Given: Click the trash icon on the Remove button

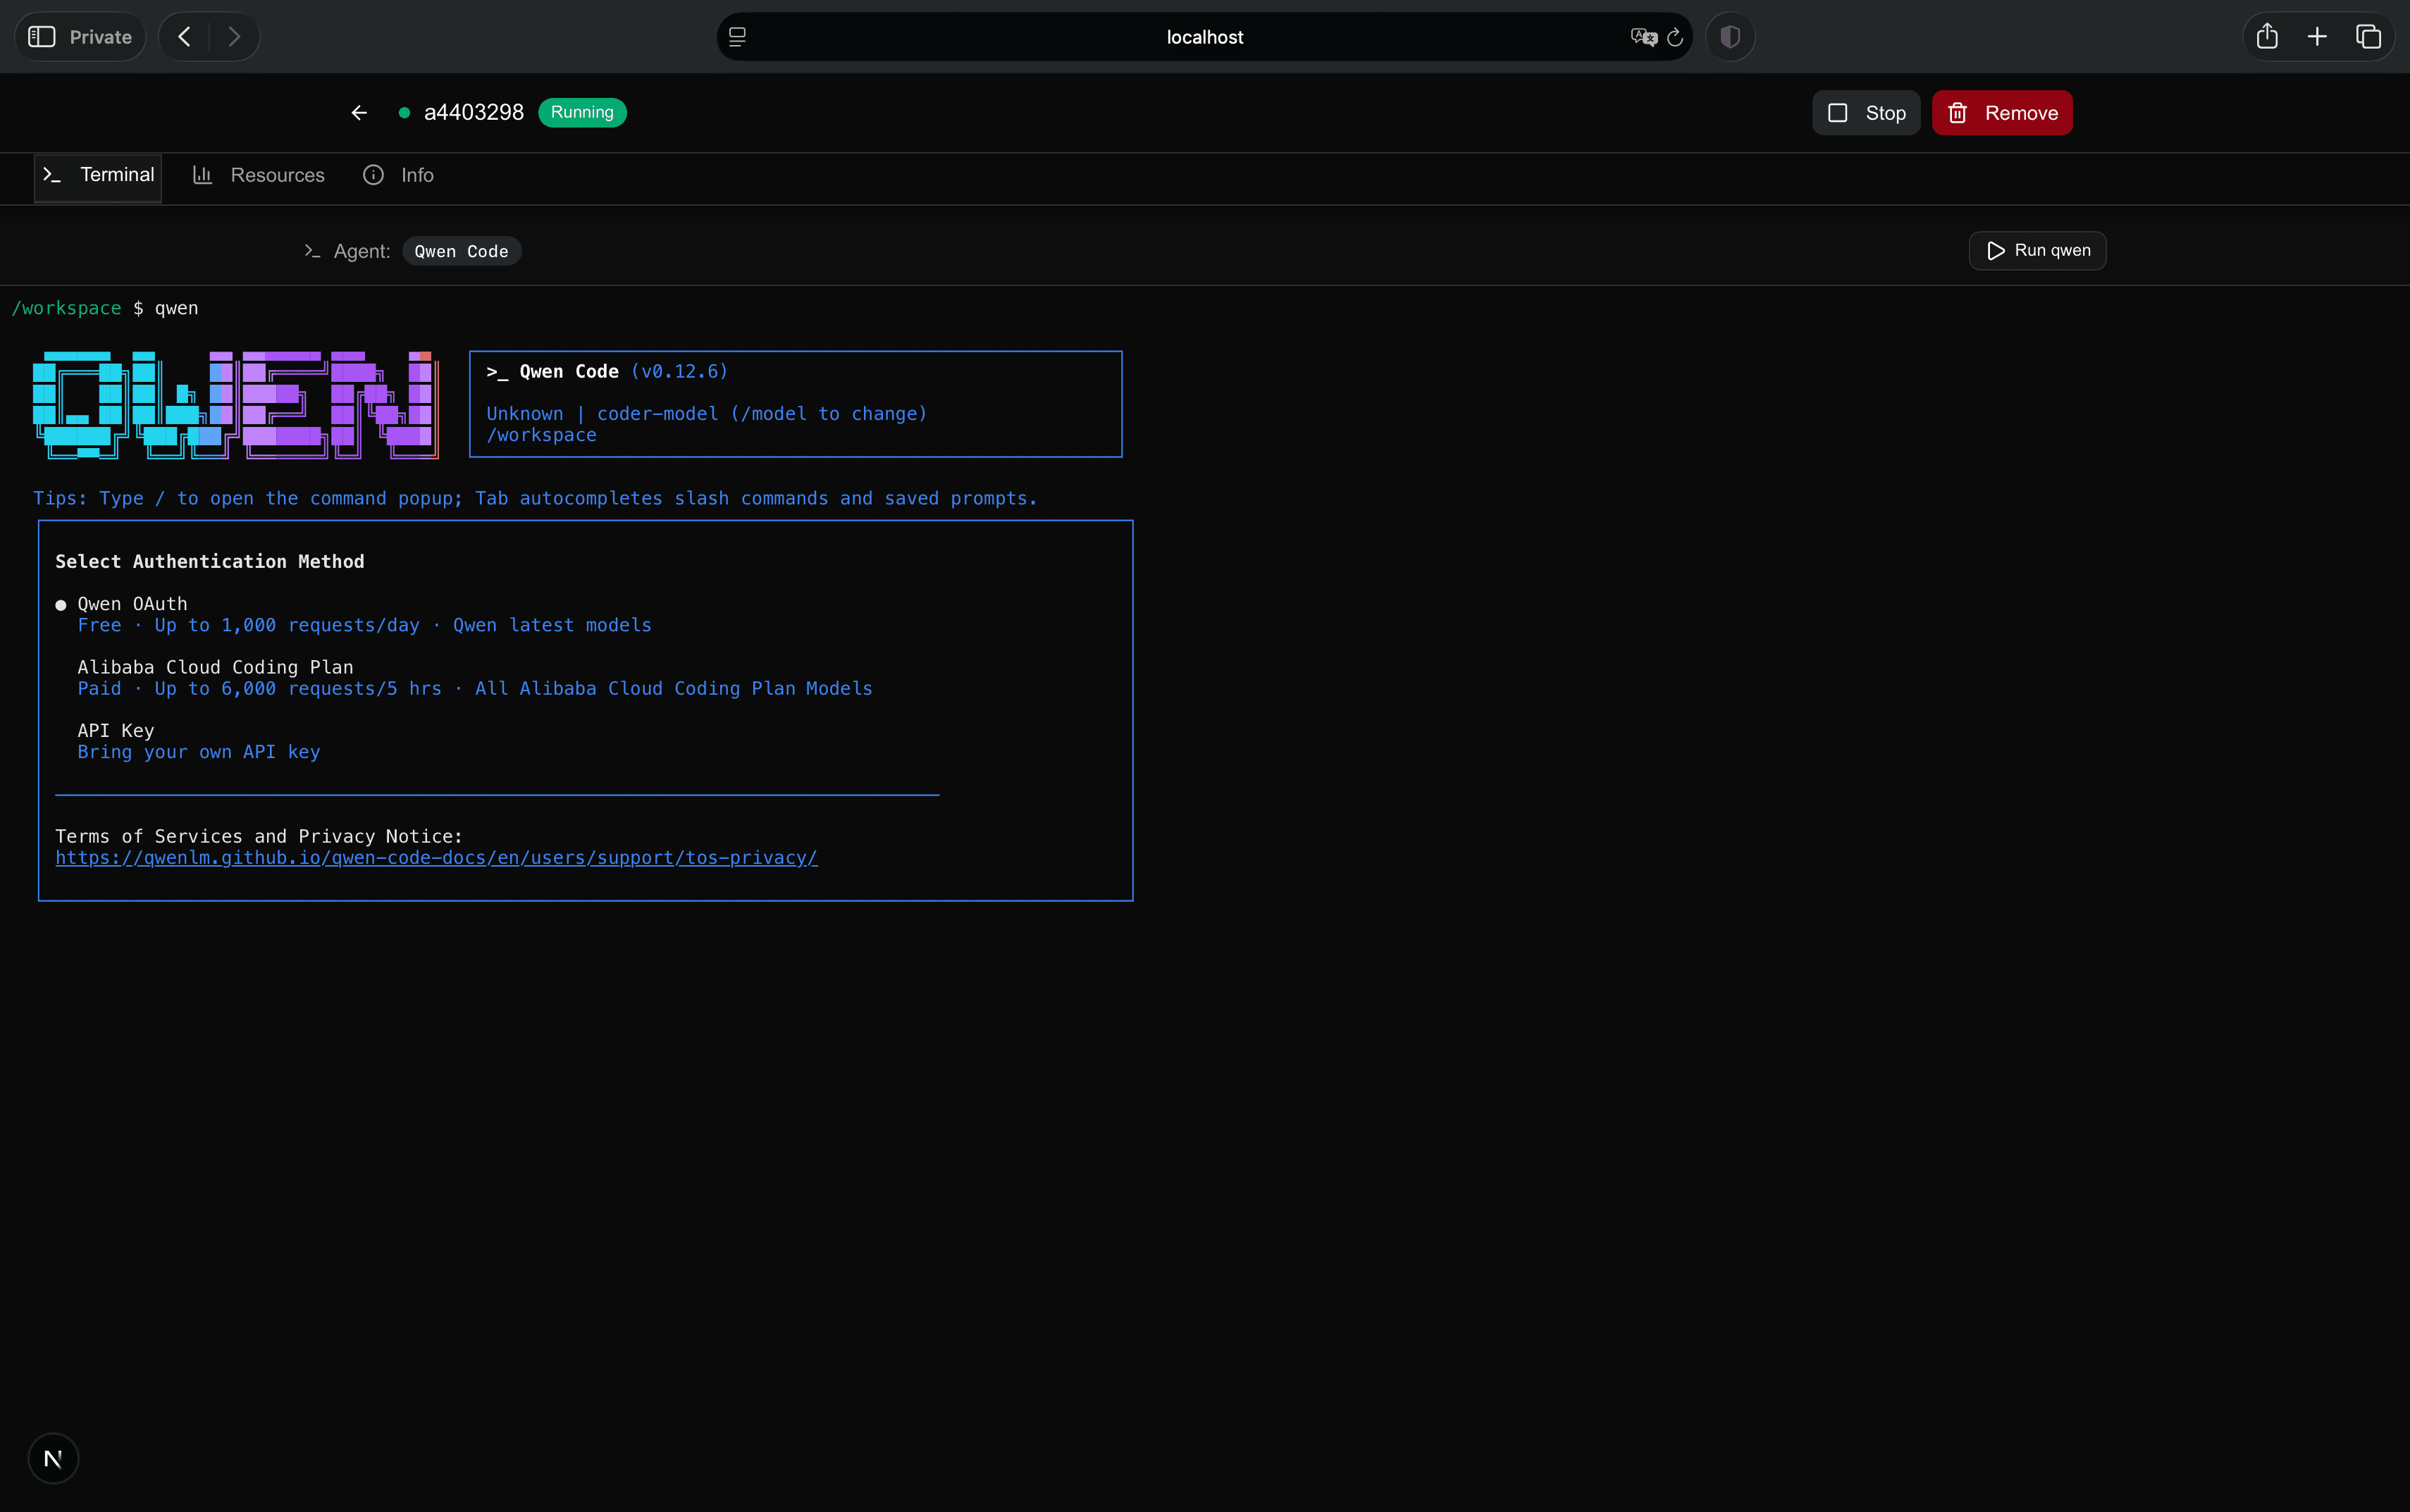Looking at the screenshot, I should tap(1958, 112).
